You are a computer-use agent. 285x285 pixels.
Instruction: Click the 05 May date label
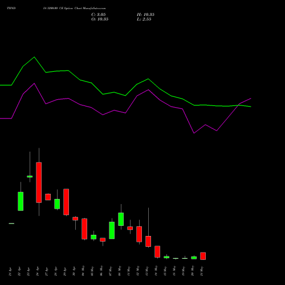[92, 271]
